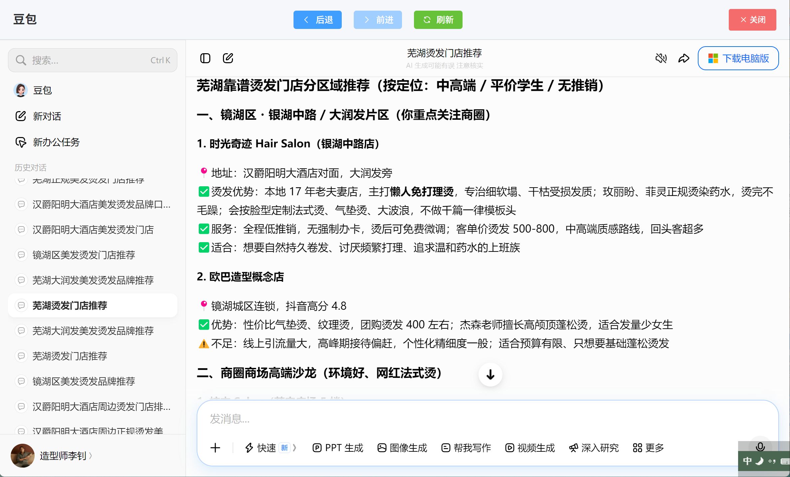
Task: Select the highlighted 芜湖烫发门店推荐 conversation
Action: click(93, 305)
